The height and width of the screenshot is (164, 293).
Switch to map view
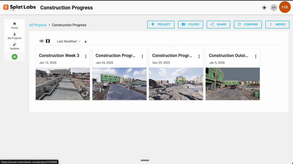point(48,41)
